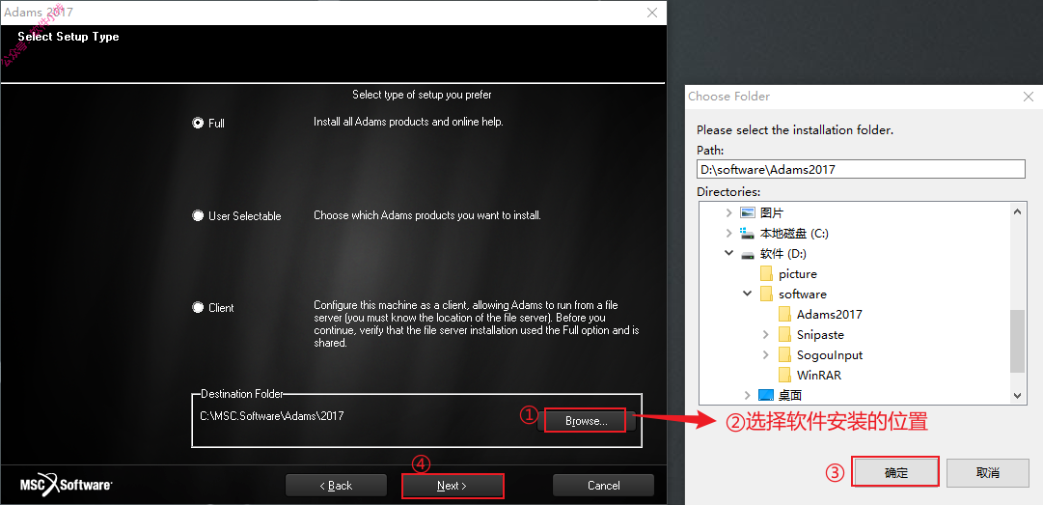
Task: Select the 'WinRAR' directory name
Action: coord(819,376)
